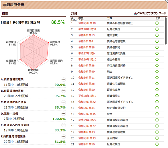The height and width of the screenshot is (148, 168).
Task: Click the overall score 88.5%
Action: (x=58, y=22)
